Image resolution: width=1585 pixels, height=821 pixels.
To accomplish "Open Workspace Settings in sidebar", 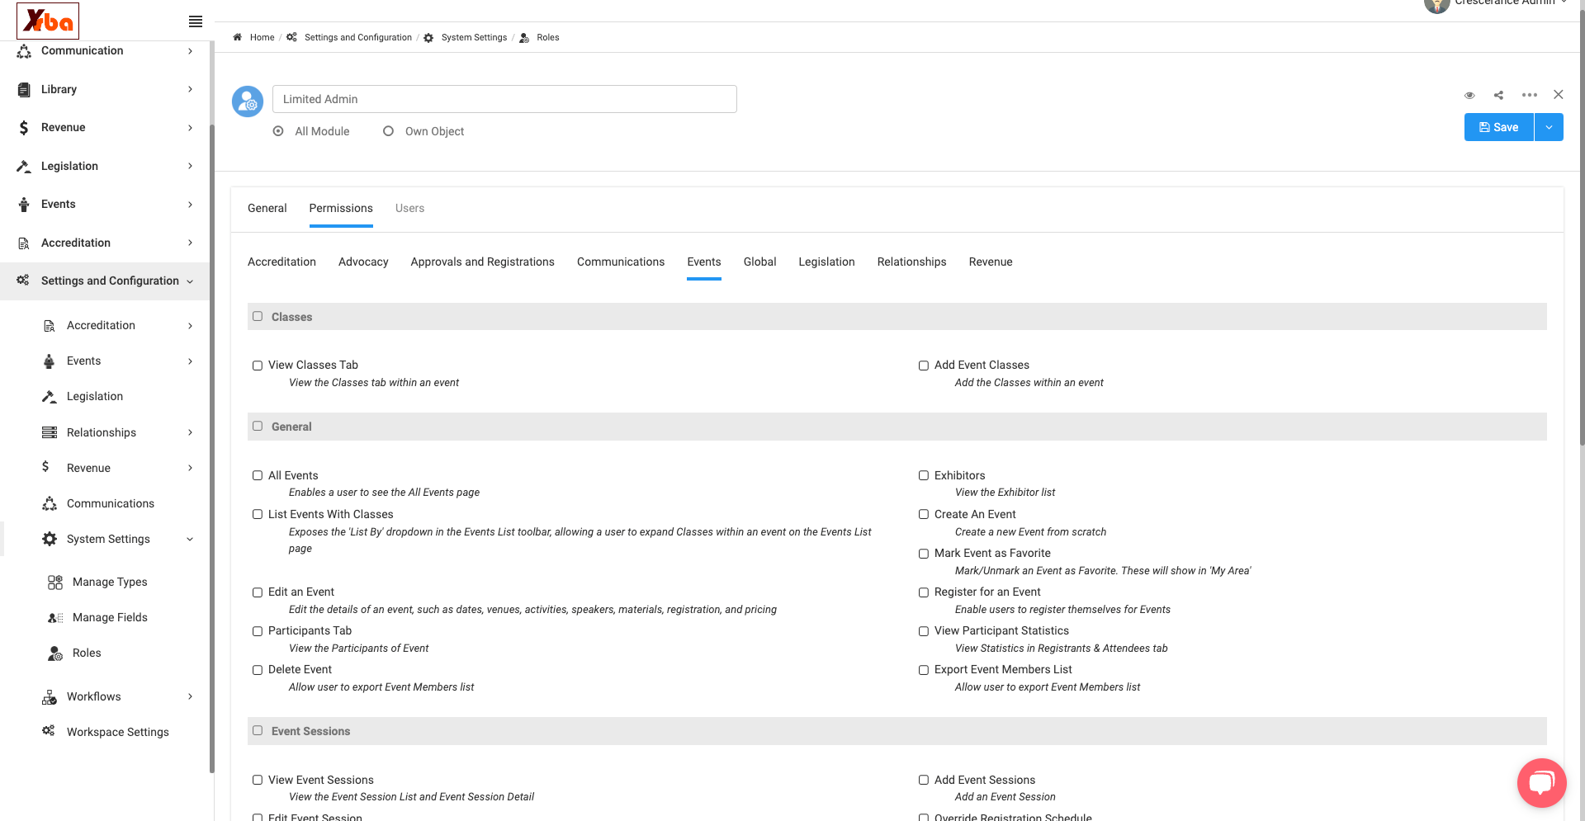I will click(117, 732).
